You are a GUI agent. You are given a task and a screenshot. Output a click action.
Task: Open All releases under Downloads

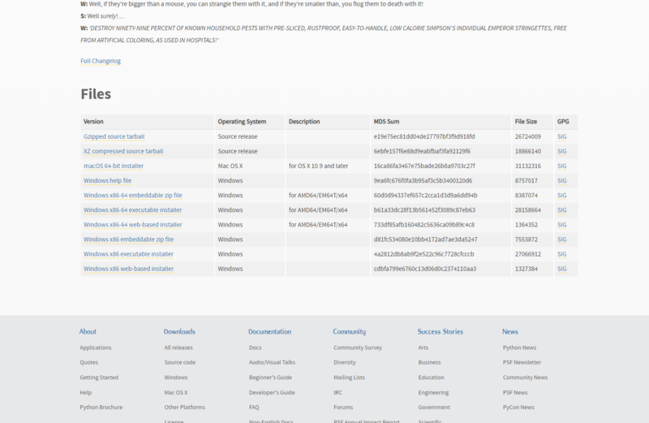point(178,347)
